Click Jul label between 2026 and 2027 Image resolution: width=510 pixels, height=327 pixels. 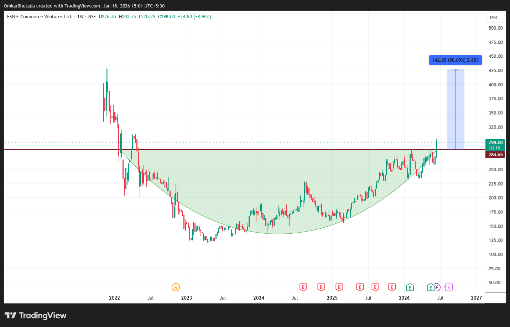click(441, 298)
